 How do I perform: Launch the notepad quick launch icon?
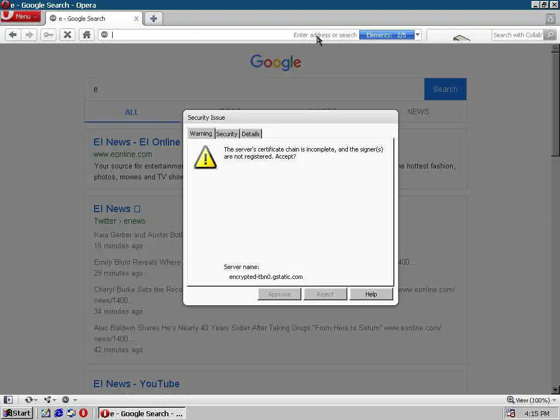tap(46, 413)
